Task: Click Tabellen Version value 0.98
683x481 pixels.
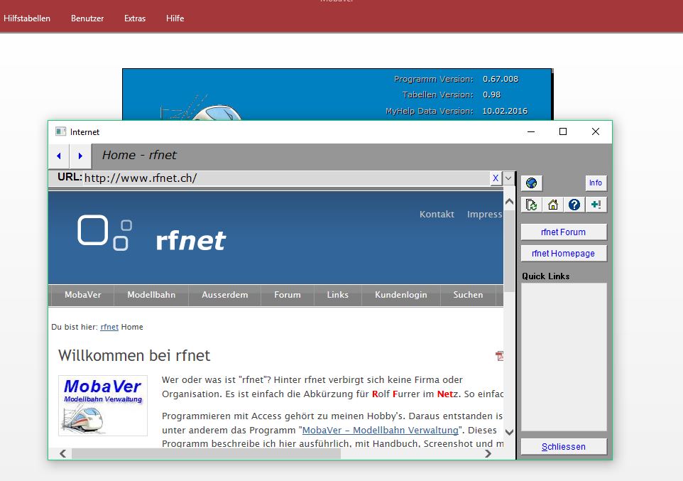Action: coord(492,94)
